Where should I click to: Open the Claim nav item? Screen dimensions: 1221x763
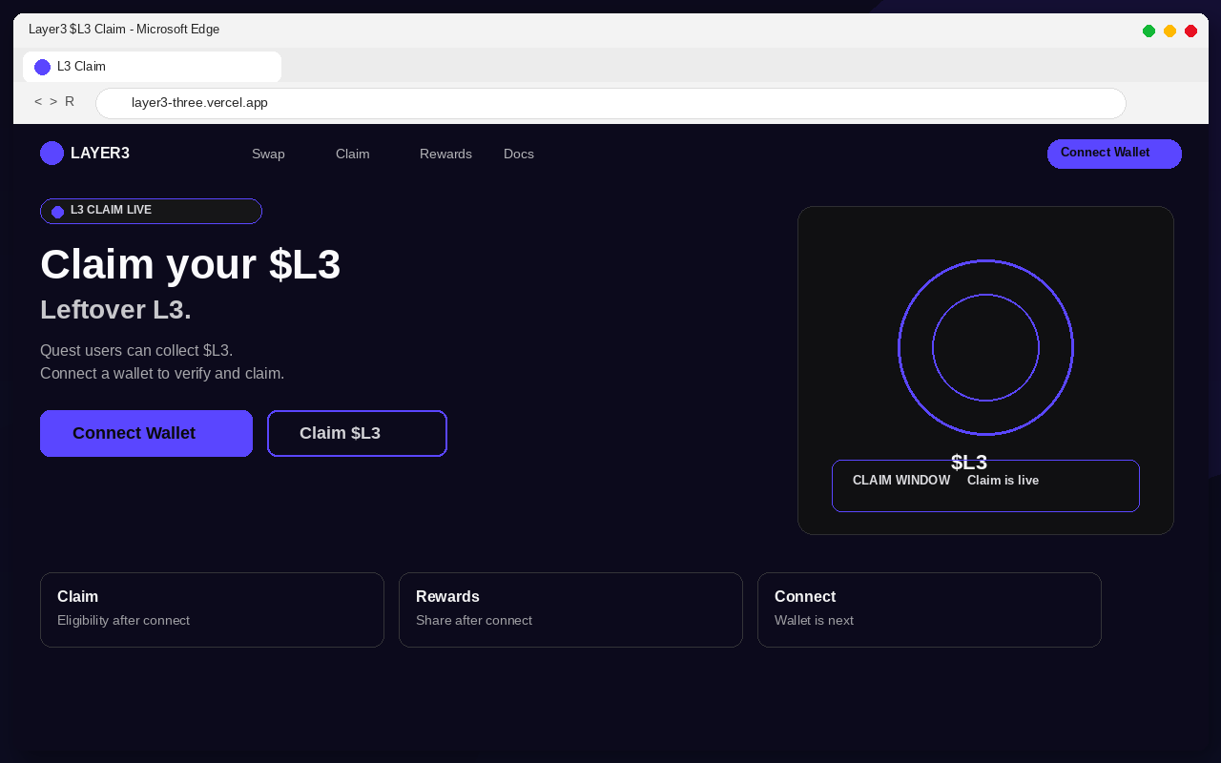coord(352,154)
